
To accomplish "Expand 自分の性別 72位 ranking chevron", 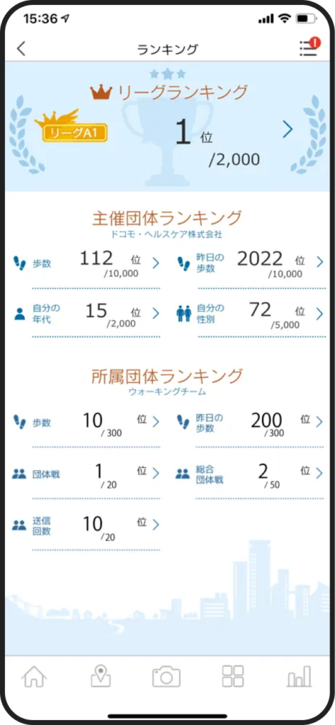I will [x=319, y=314].
